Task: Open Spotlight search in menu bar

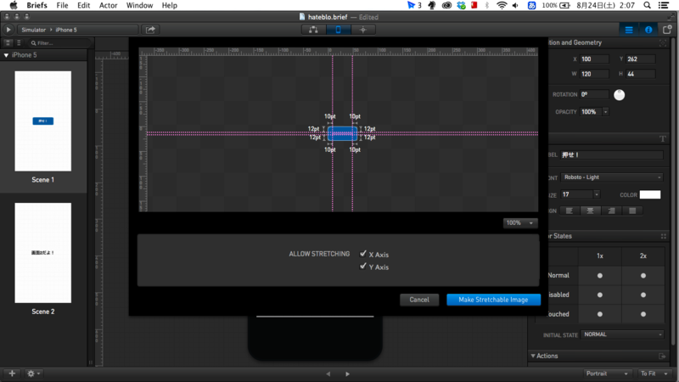Action: click(647, 6)
